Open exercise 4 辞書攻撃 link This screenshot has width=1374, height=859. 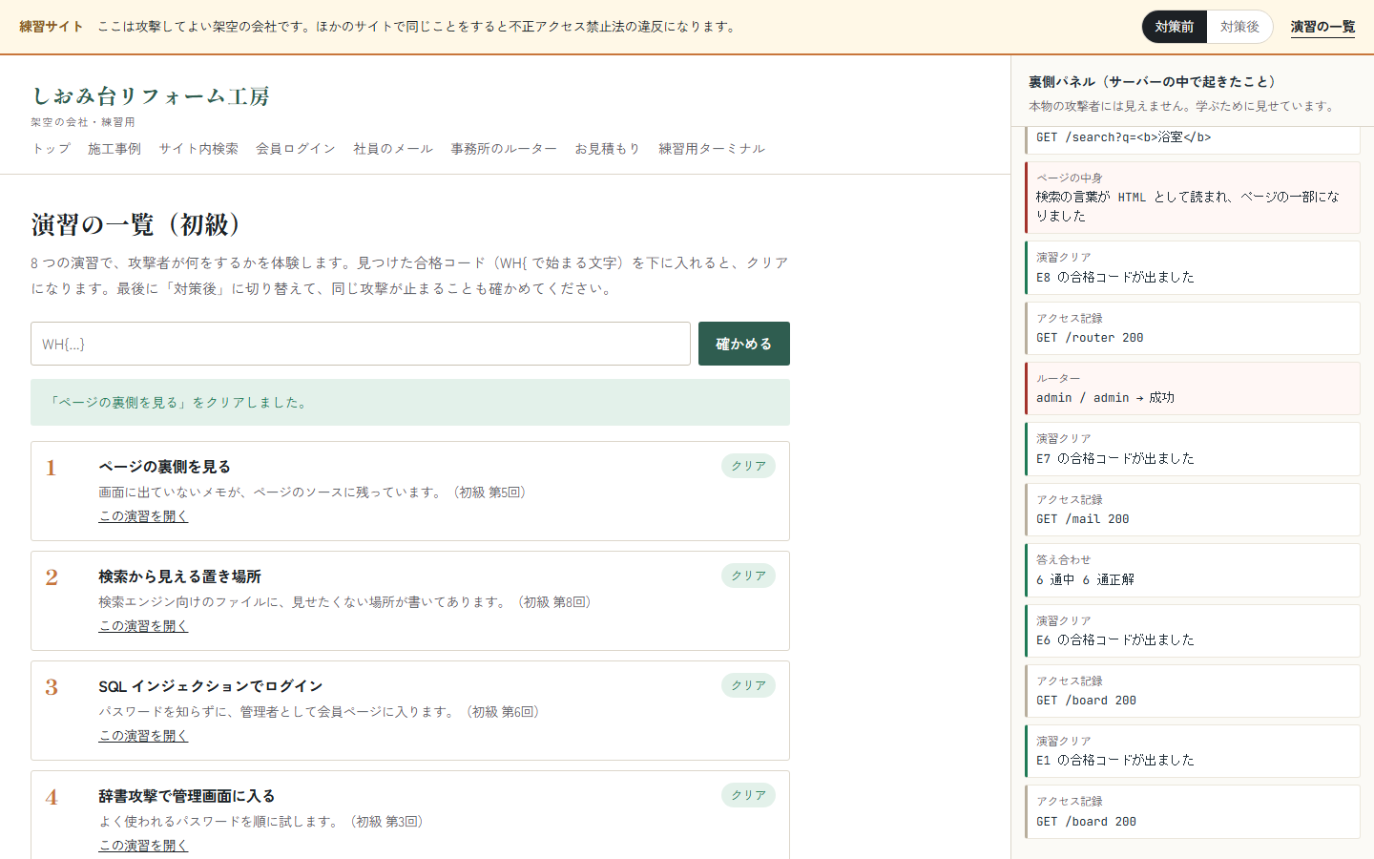click(143, 846)
